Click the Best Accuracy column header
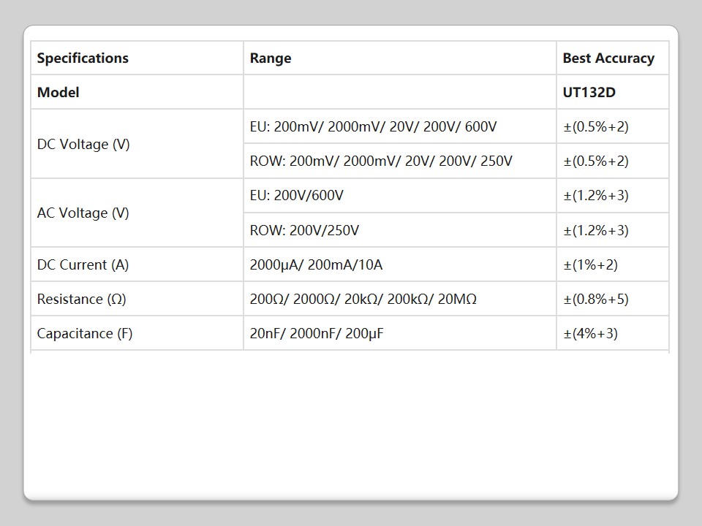This screenshot has height=526, width=702. point(608,58)
